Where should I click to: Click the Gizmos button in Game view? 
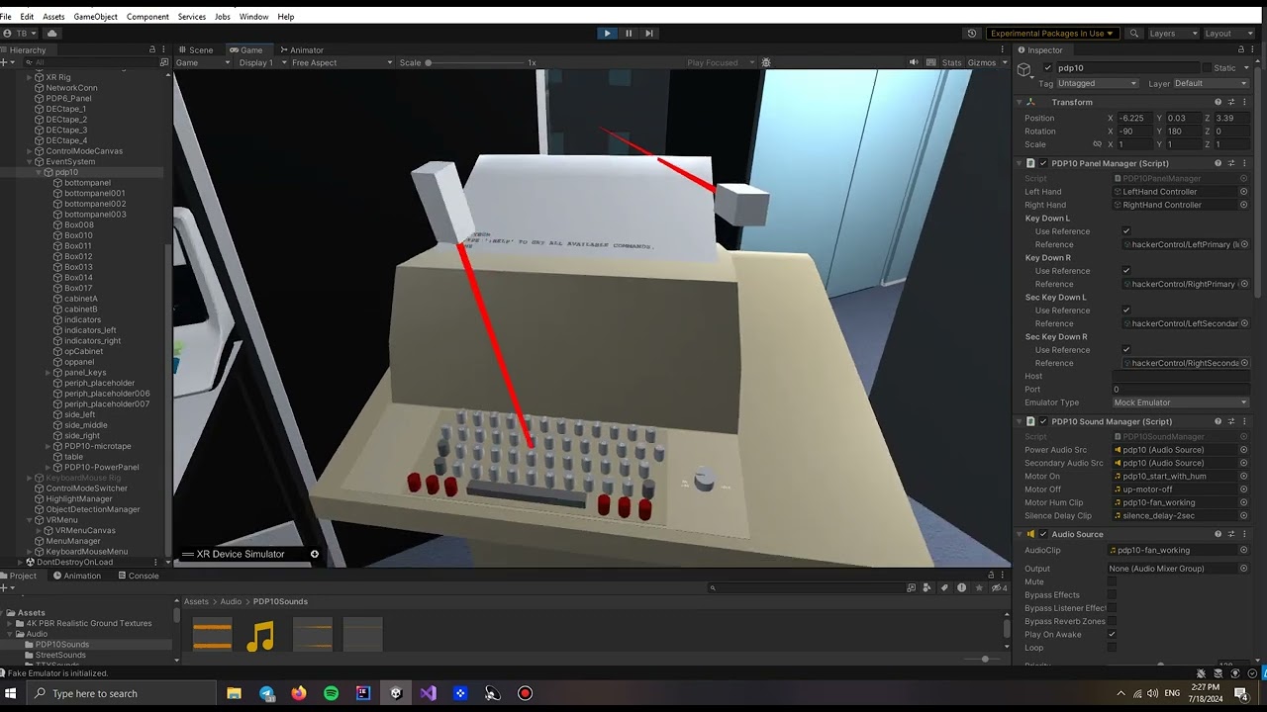(x=981, y=62)
